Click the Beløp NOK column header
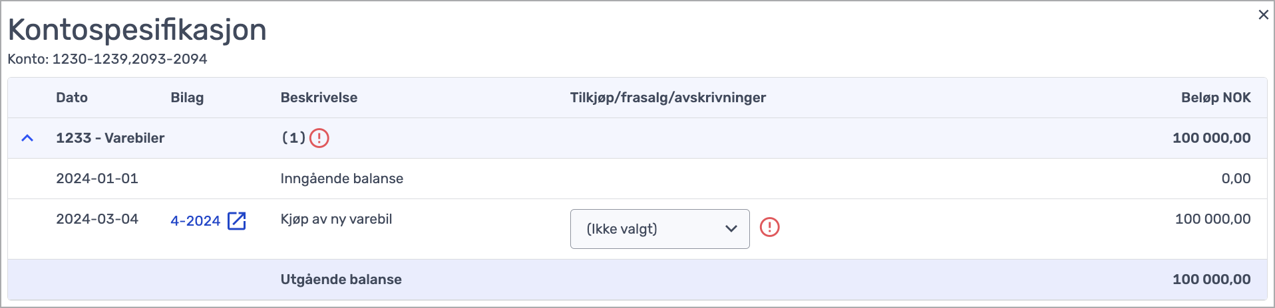 (1216, 98)
